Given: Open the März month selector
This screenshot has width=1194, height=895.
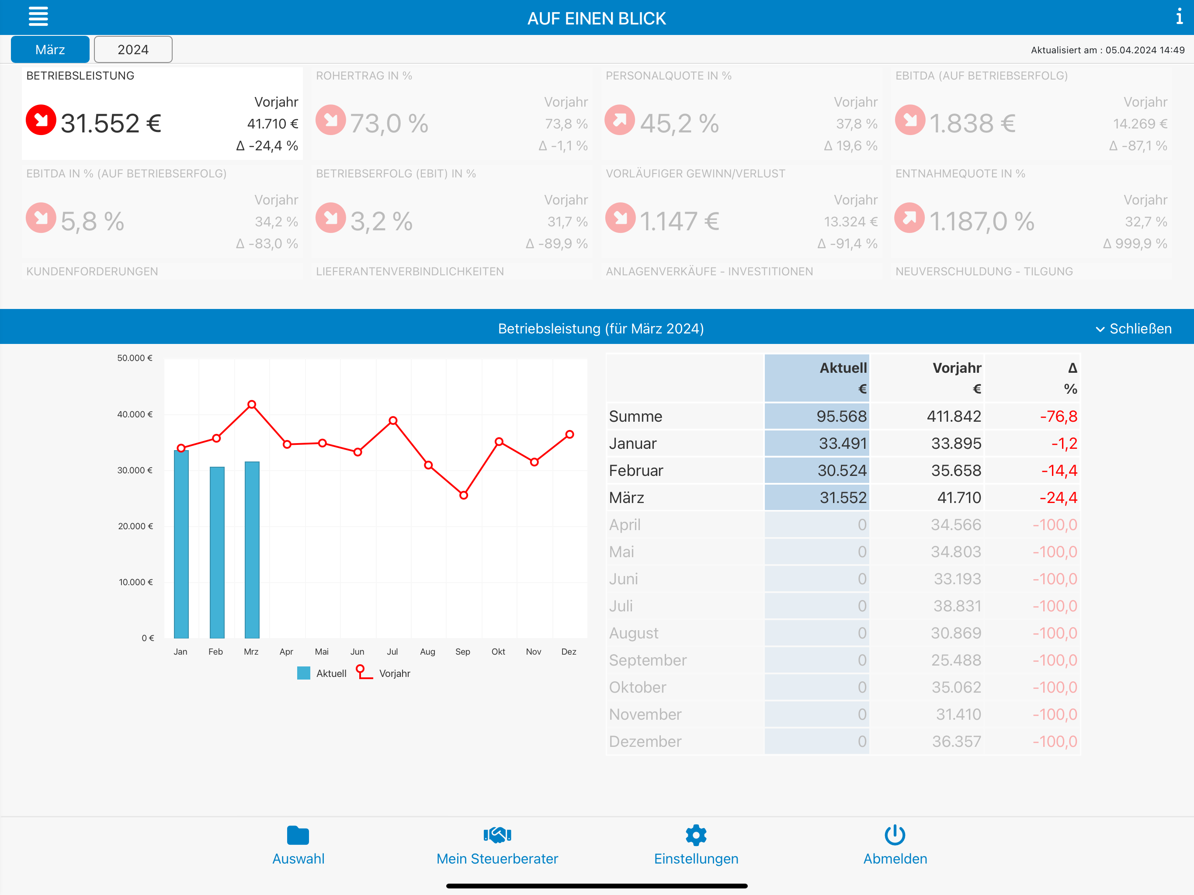Looking at the screenshot, I should 50,50.
